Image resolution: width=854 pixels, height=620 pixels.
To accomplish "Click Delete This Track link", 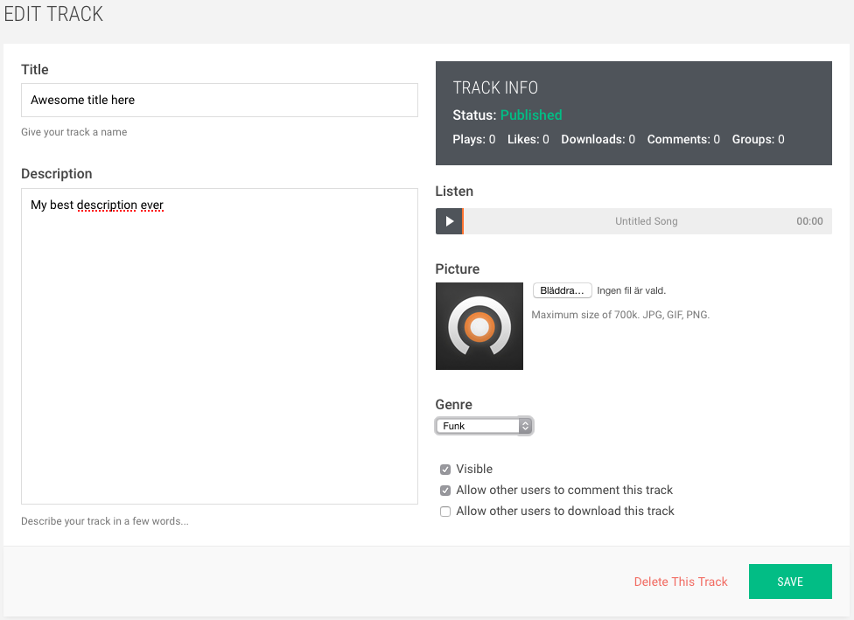I will 681,582.
